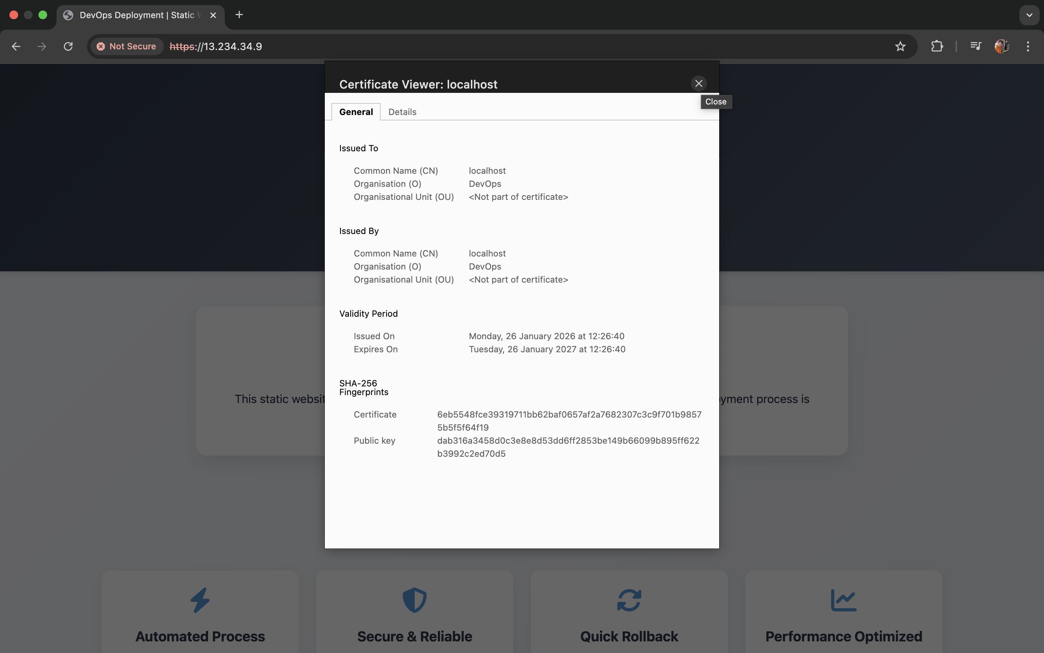
Task: Dismiss the certificate viewer with Close button
Action: click(716, 102)
